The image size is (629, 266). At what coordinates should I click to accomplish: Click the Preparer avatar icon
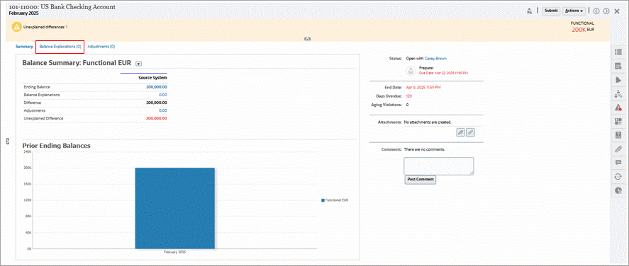pos(411,71)
